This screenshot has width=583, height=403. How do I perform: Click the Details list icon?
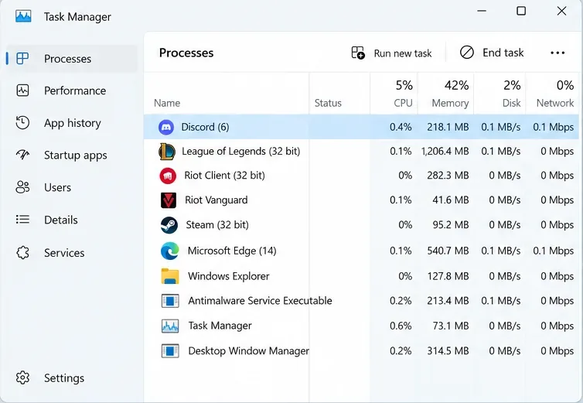22,220
